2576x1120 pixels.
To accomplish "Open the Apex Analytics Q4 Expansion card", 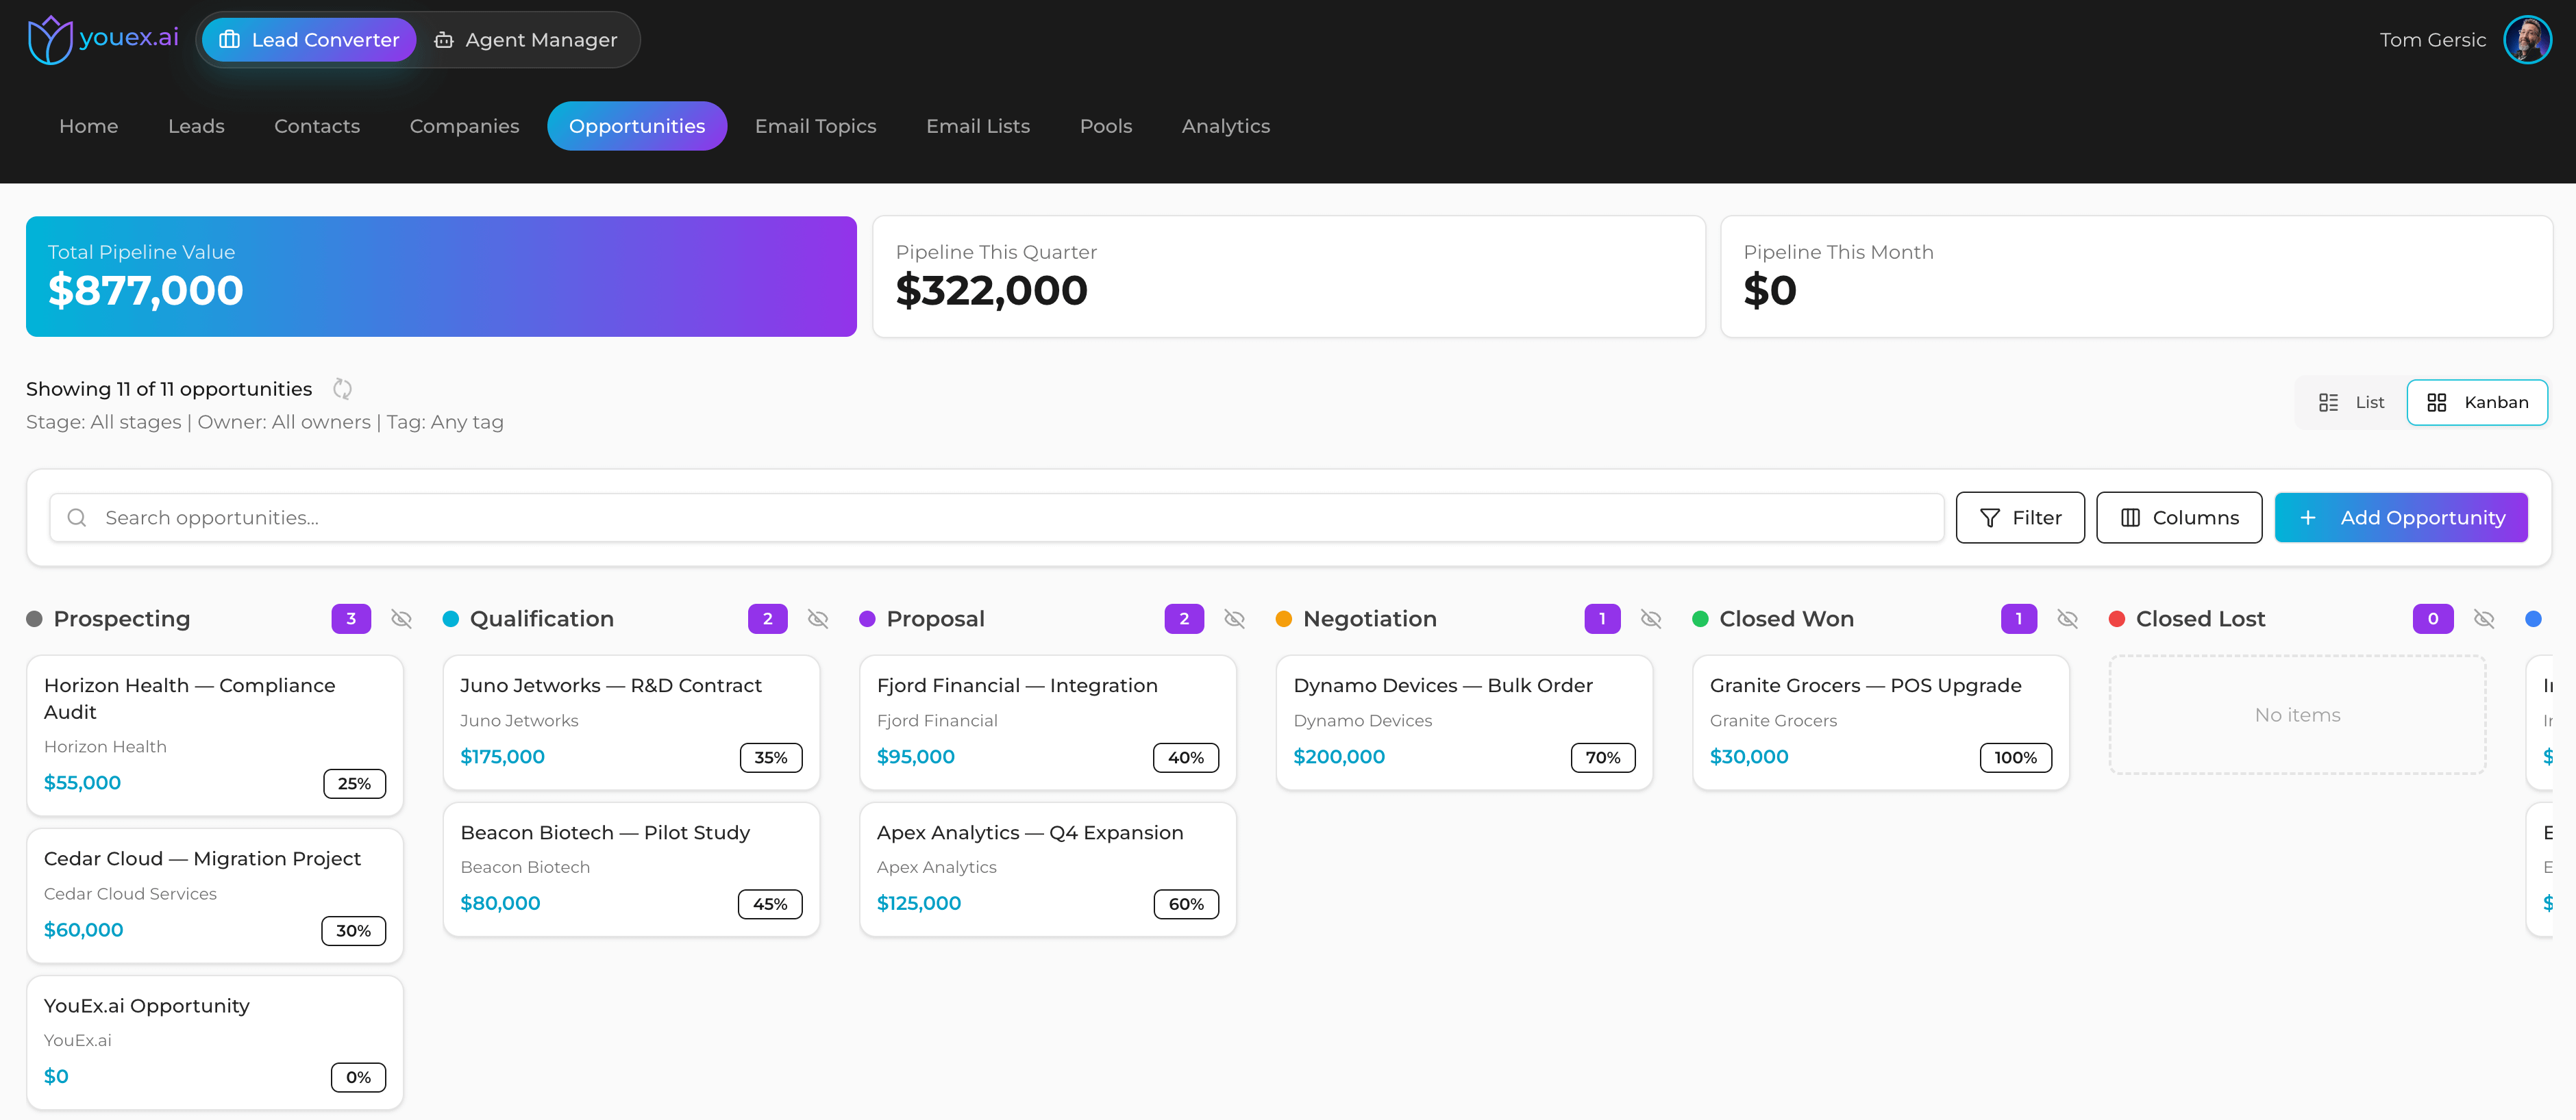I will (x=1048, y=869).
